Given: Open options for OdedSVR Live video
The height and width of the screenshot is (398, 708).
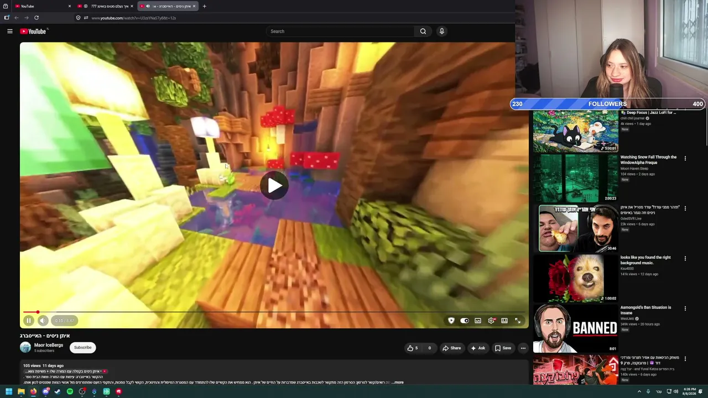Looking at the screenshot, I should pos(685,208).
